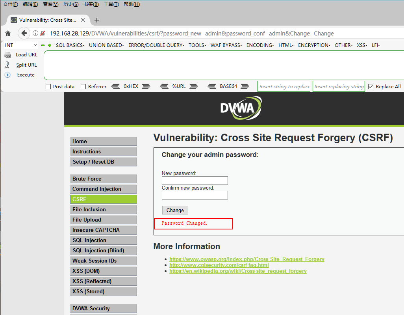Expand the HTML dropdown
Screen dimensions: 404x315
(286, 45)
